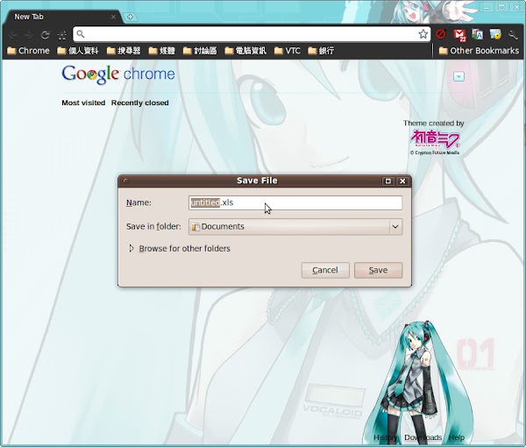Maximize the Chrome browser window
Screen dimensions: 526x447
point(501,7)
